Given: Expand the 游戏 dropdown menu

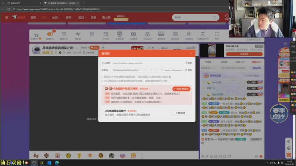Looking at the screenshot, I should pos(82,17).
